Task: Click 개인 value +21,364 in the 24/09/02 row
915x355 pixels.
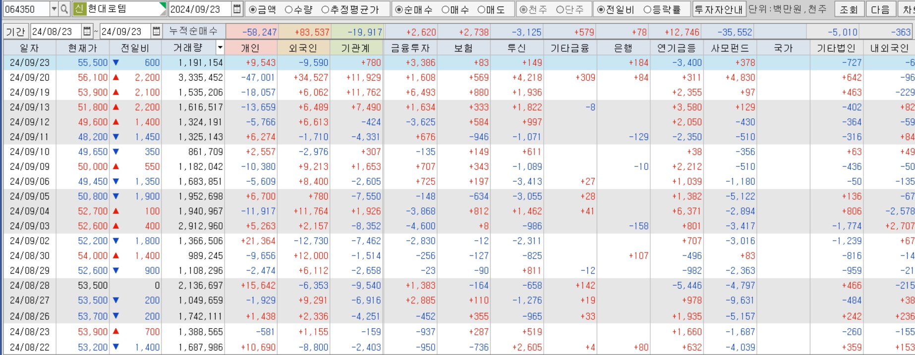Action: [x=258, y=241]
